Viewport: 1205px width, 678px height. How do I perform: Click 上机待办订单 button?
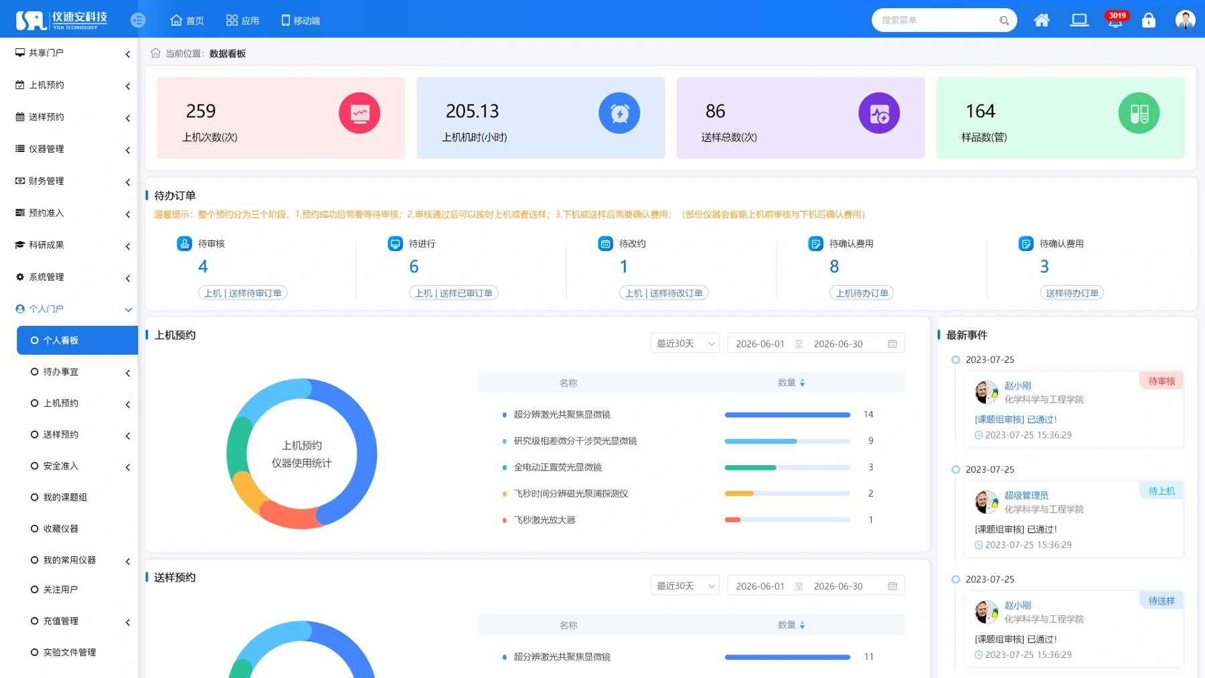pyautogui.click(x=862, y=293)
